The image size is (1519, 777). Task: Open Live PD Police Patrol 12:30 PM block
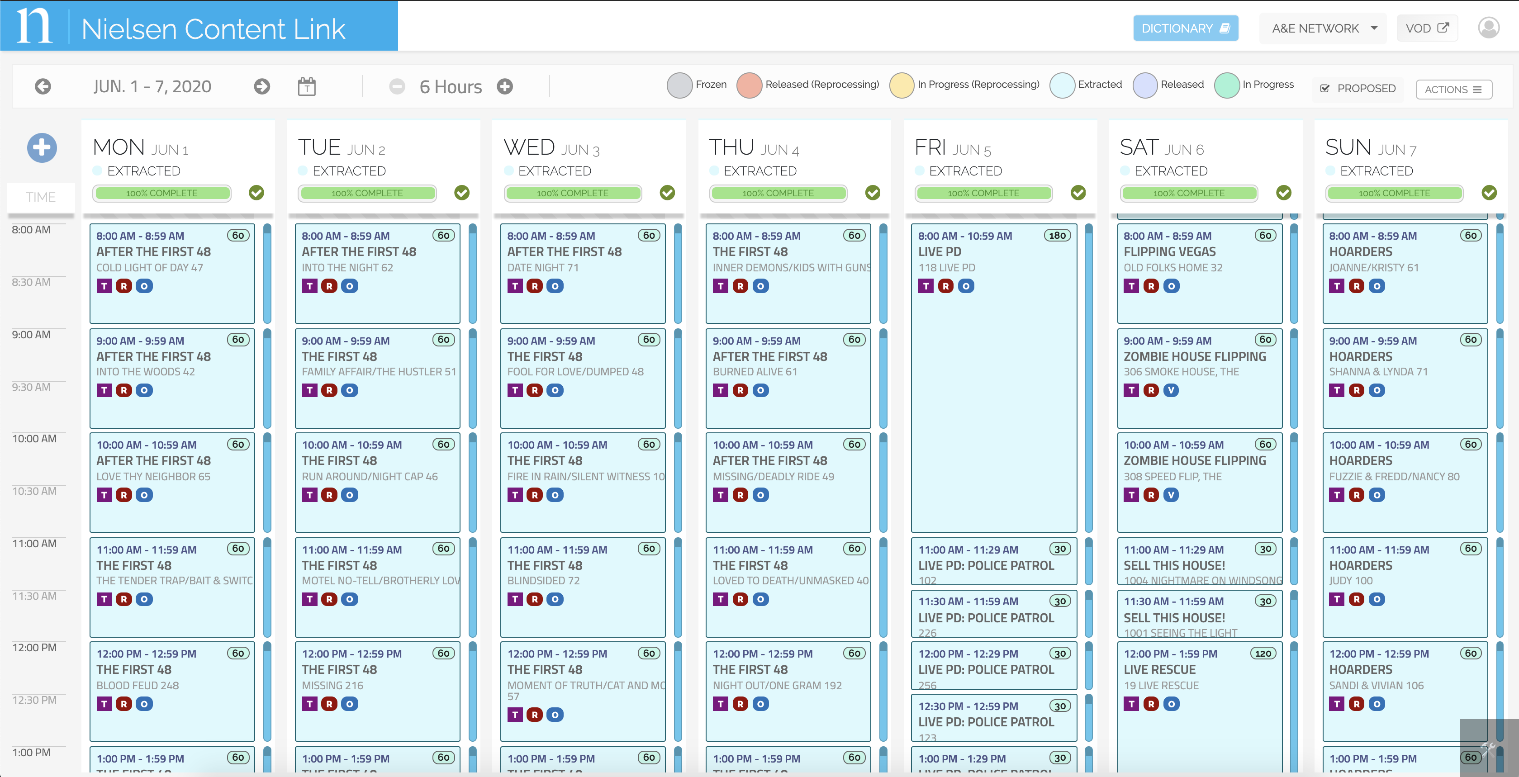click(x=994, y=718)
